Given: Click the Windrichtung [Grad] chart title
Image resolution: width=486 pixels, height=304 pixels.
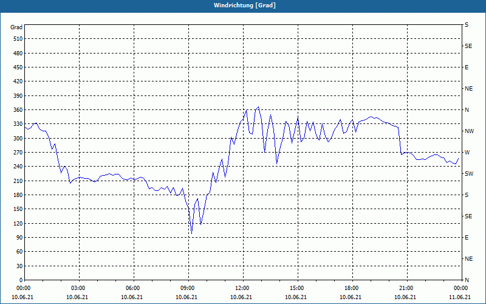Looking at the screenshot, I should 245,5.
